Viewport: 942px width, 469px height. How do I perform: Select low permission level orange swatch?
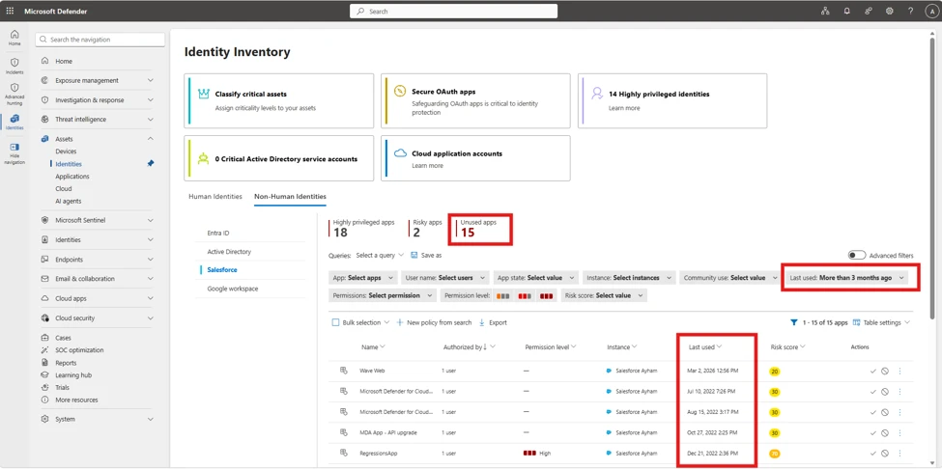tap(503, 295)
